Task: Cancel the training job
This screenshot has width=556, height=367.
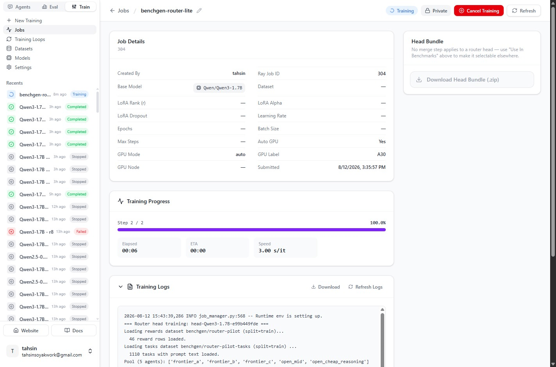Action: 479,11
